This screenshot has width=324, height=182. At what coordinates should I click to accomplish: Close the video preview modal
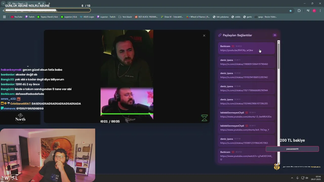(204, 36)
